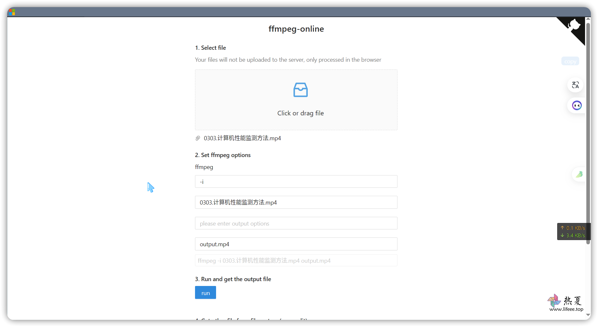
Task: Click the ffmpeg command preview box
Action: 296,260
